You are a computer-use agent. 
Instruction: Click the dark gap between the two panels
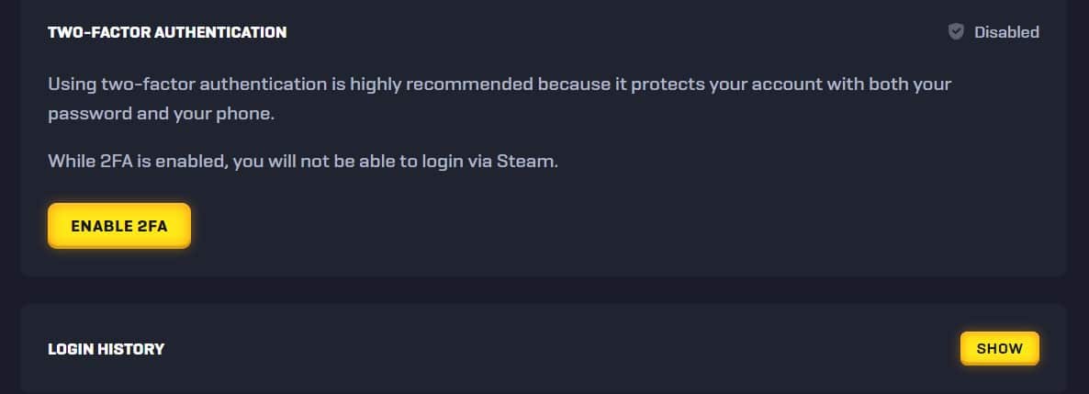(544, 290)
